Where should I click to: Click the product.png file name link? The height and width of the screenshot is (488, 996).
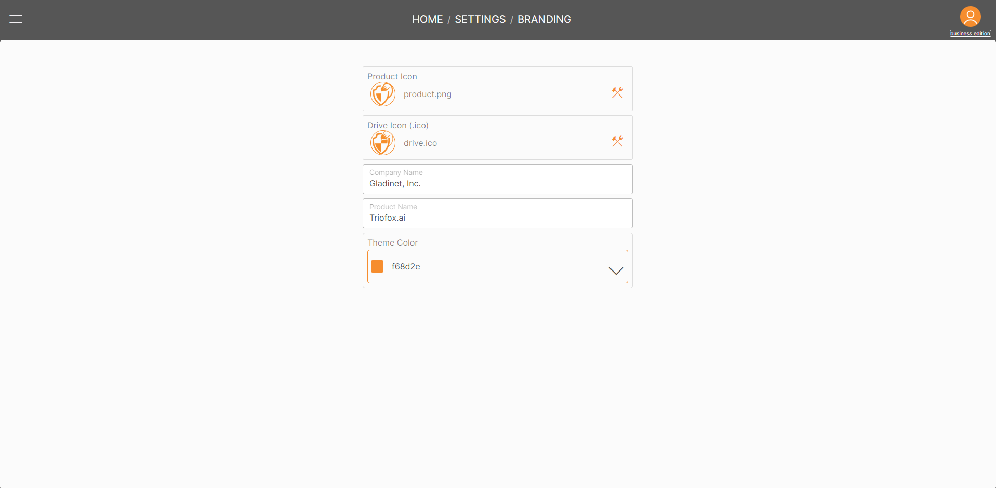coord(427,94)
